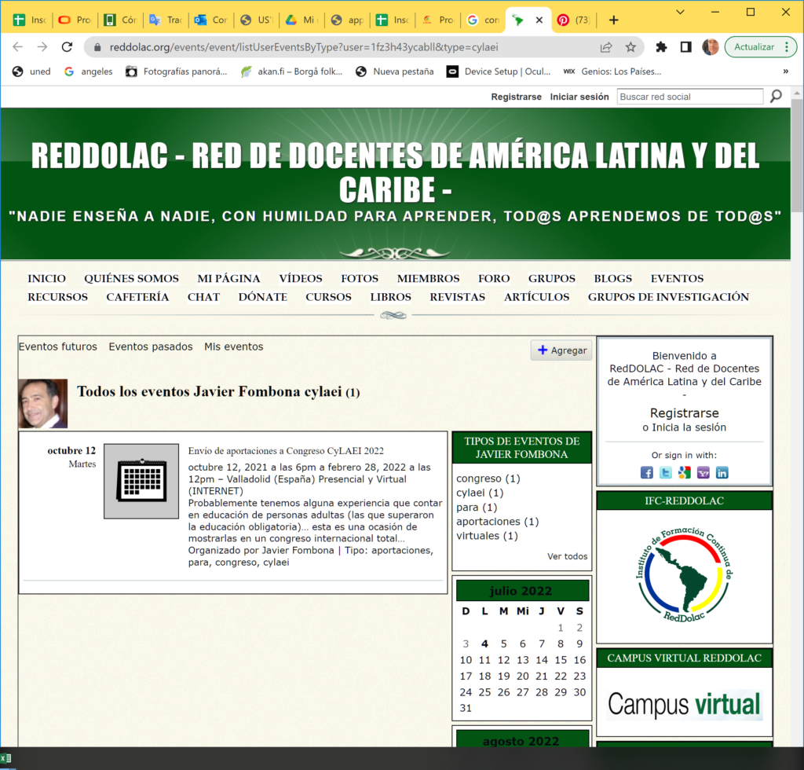Bookmark this page with the star icon

(630, 47)
